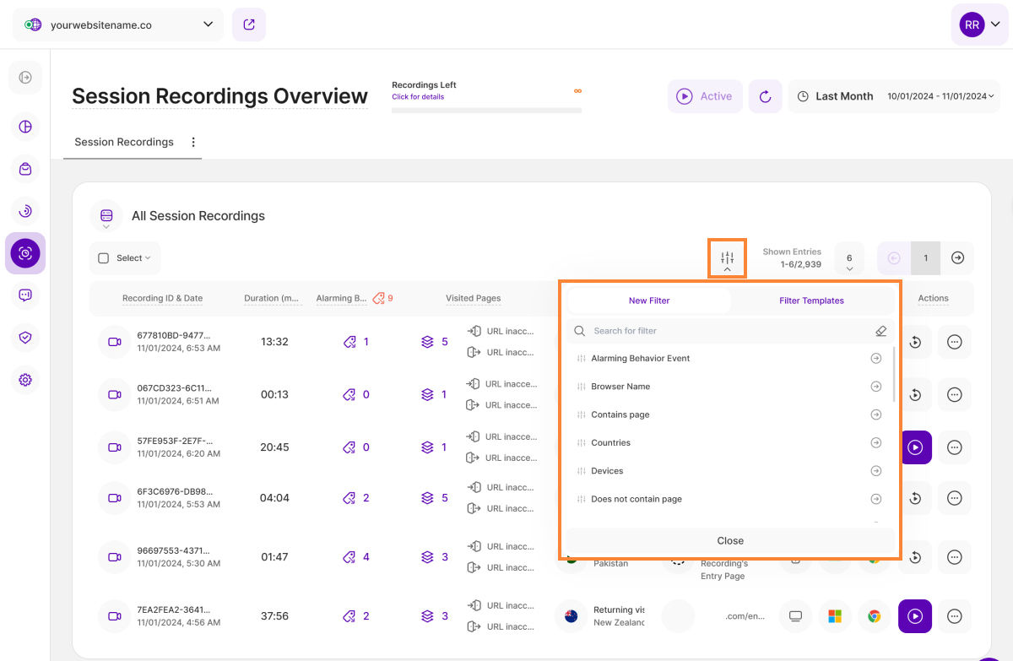The width and height of the screenshot is (1013, 661).
Task: Open session recordings sidebar icon
Action: (25, 253)
